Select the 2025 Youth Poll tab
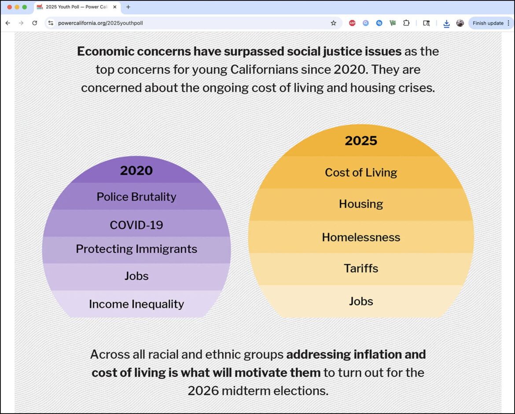The image size is (515, 414). tap(76, 7)
